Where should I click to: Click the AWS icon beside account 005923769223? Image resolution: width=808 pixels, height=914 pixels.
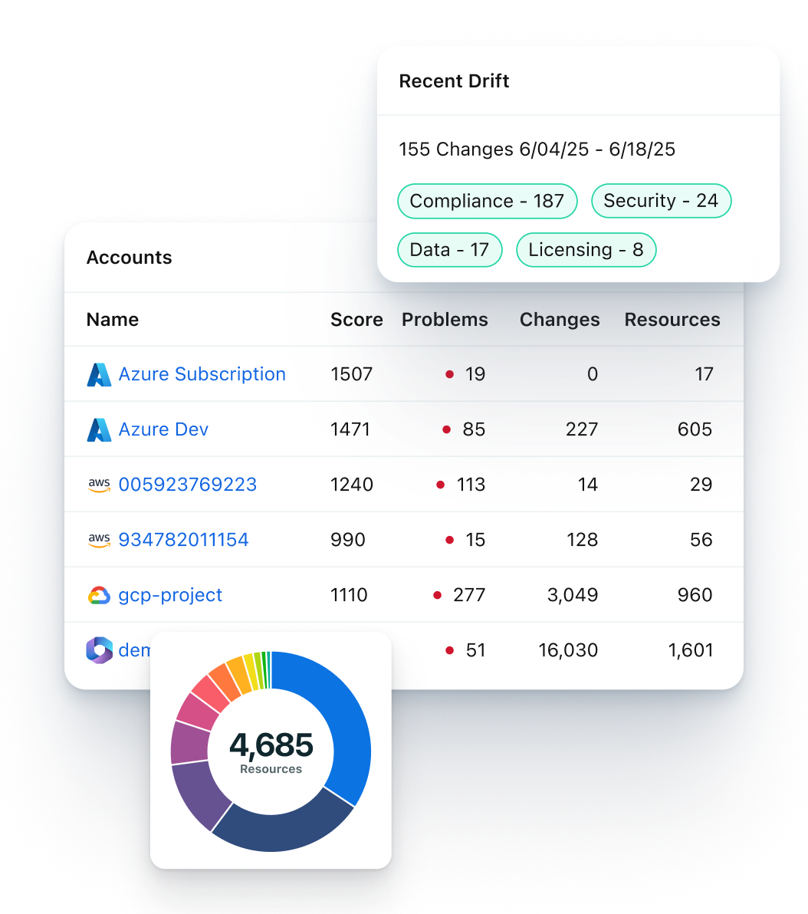click(x=99, y=485)
